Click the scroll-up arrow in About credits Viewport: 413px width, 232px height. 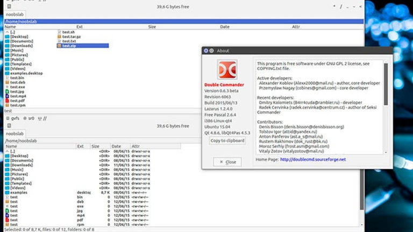point(386,62)
